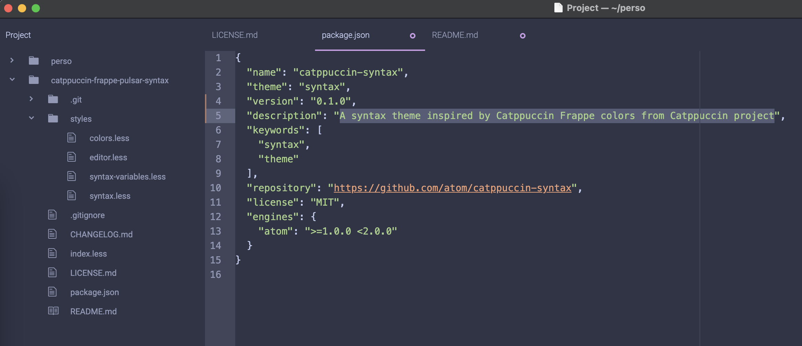Select catppuccin-frappe-pulsar-syntax folder name
The height and width of the screenshot is (346, 802).
point(110,80)
